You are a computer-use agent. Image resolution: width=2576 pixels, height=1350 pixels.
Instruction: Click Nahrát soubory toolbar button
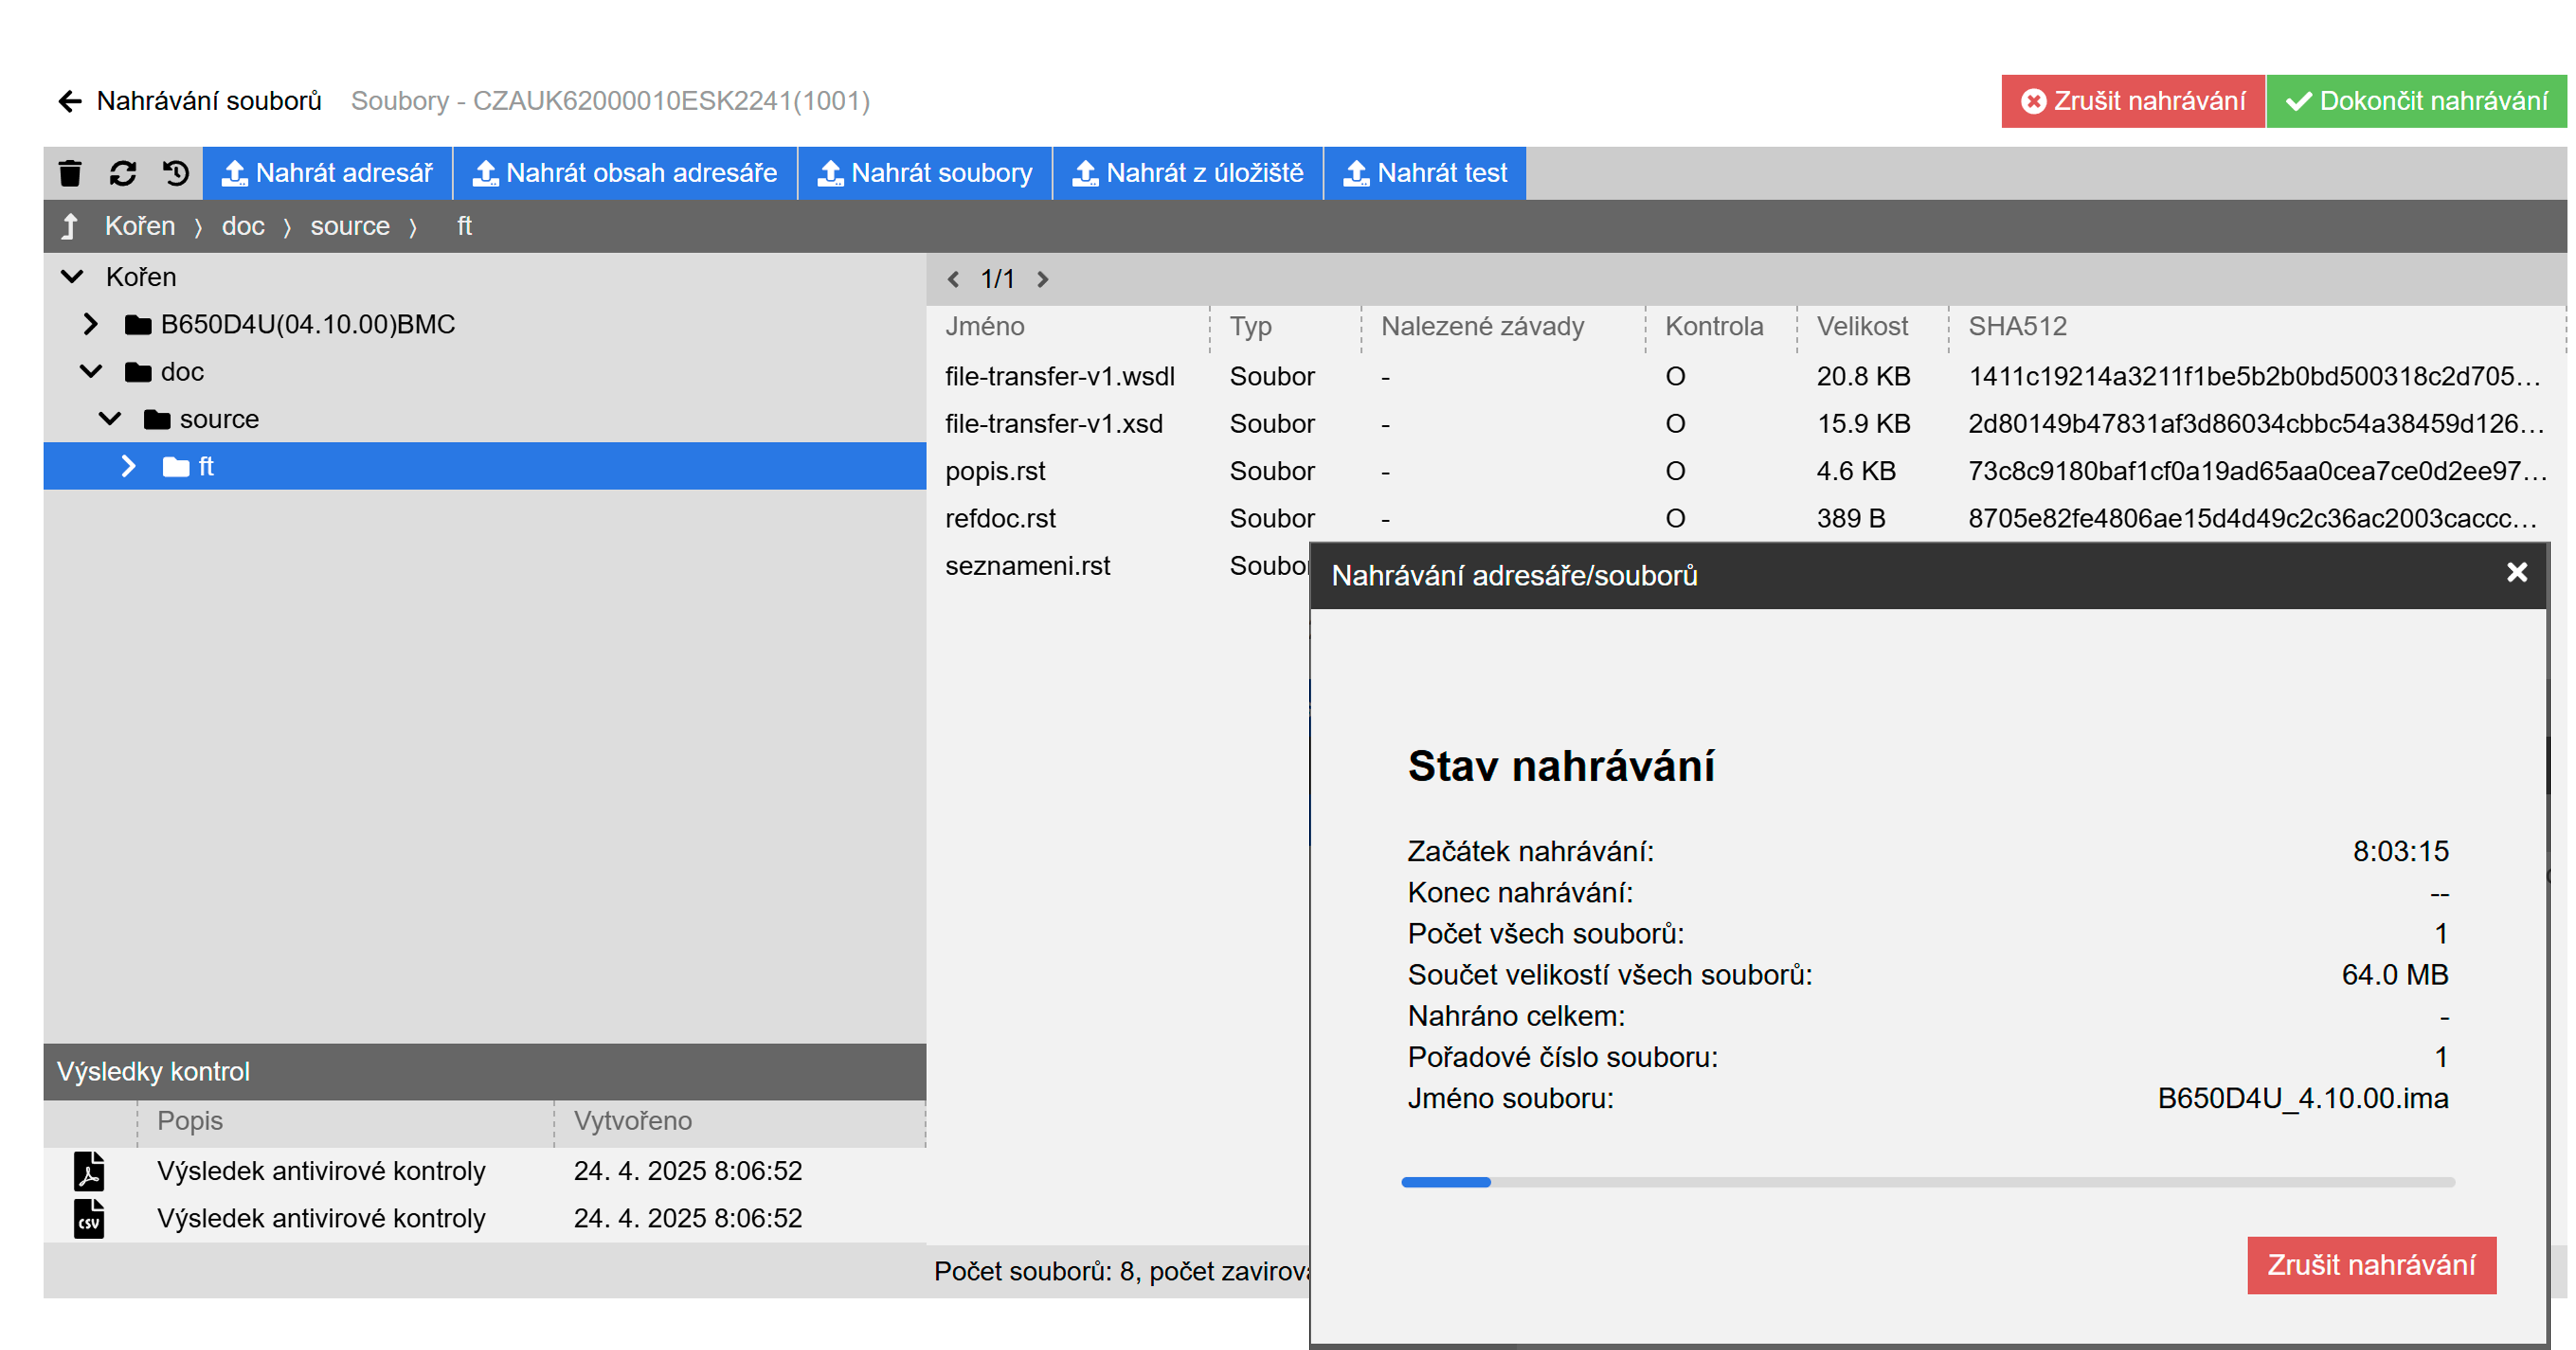tap(924, 173)
